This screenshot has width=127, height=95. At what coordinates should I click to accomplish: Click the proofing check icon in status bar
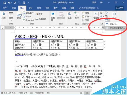tap(31, 93)
